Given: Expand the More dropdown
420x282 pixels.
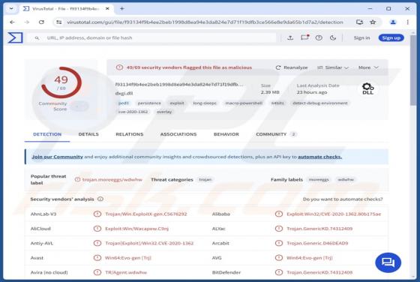Looking at the screenshot, I should [368, 67].
